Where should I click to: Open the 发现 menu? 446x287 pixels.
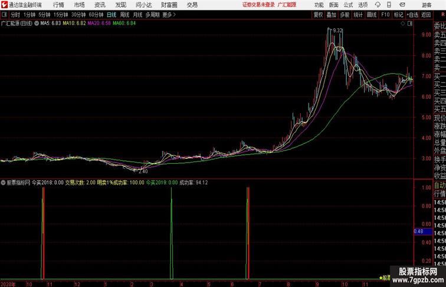pos(120,5)
